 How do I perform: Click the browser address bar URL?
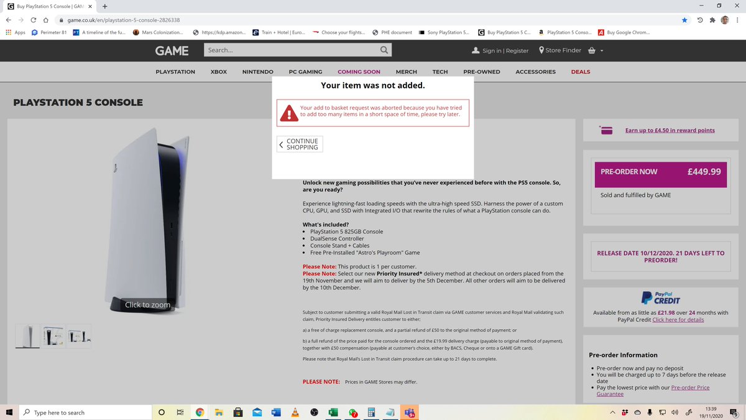[124, 20]
